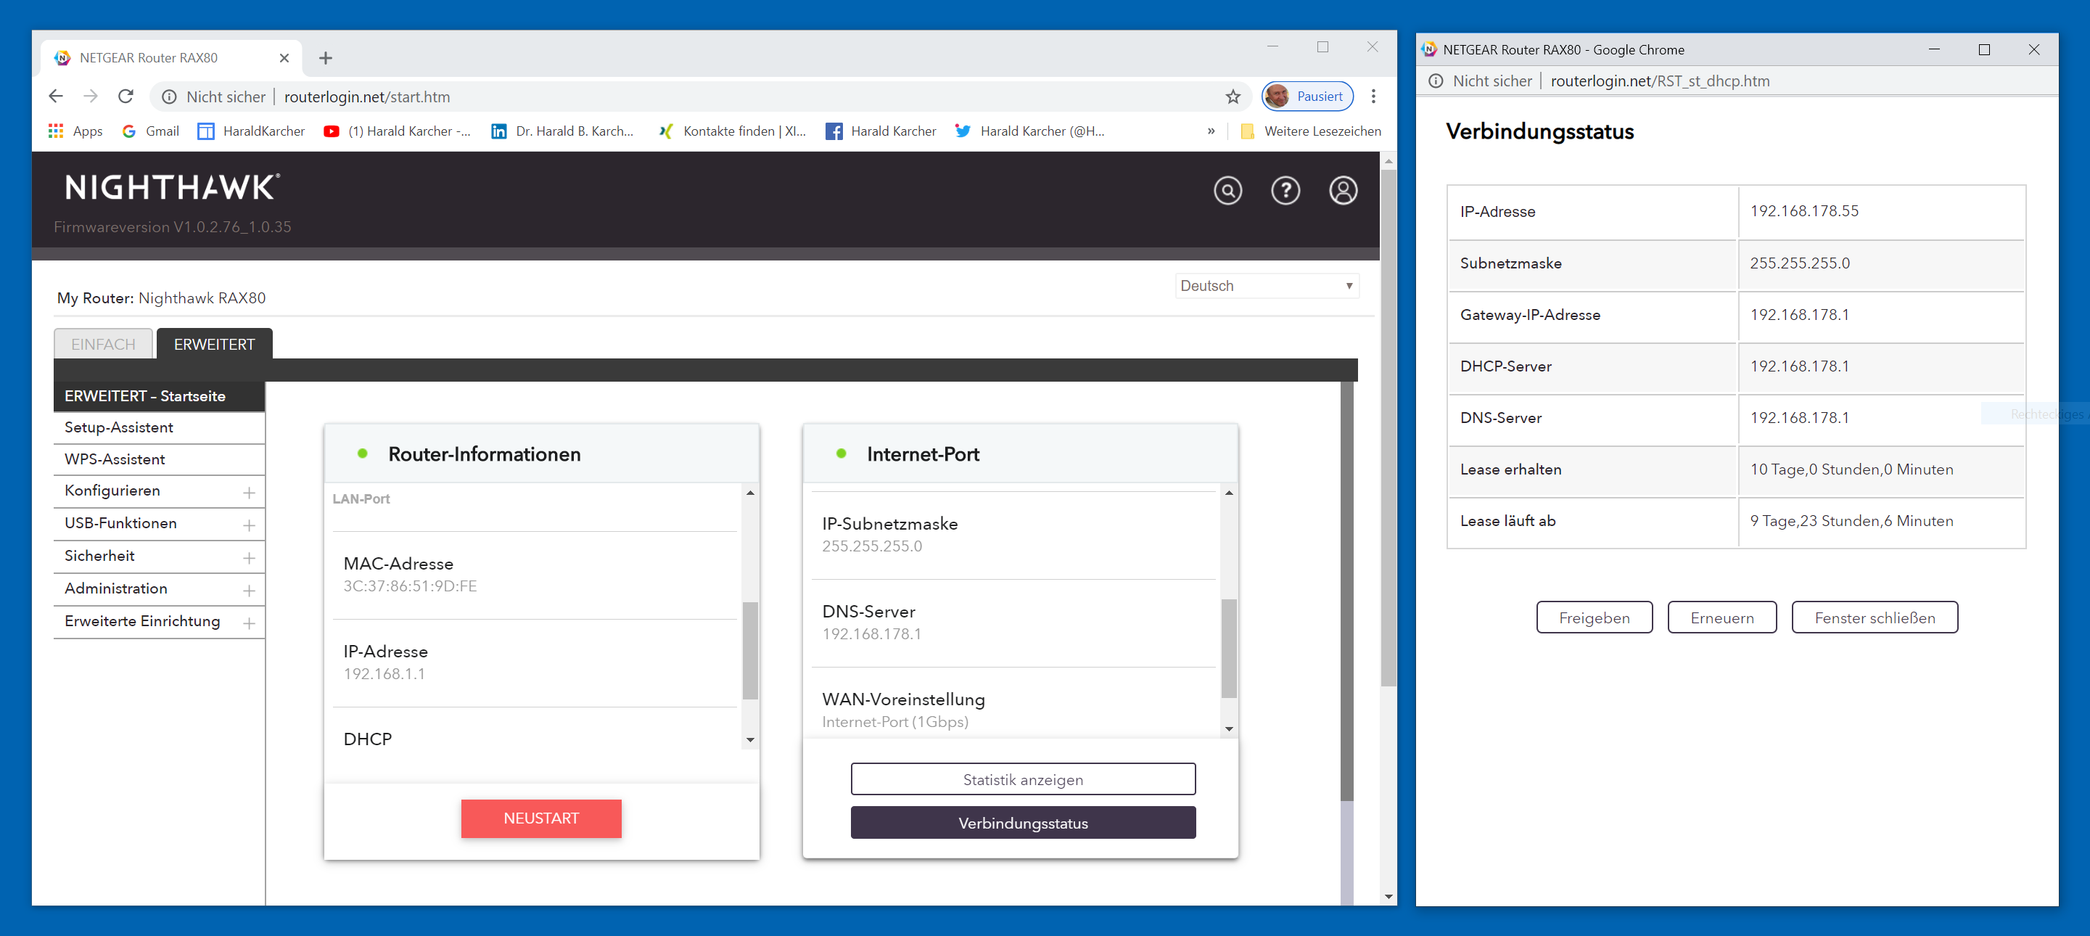Open the Apps grid bookmark icon
The width and height of the screenshot is (2090, 936).
click(x=56, y=131)
